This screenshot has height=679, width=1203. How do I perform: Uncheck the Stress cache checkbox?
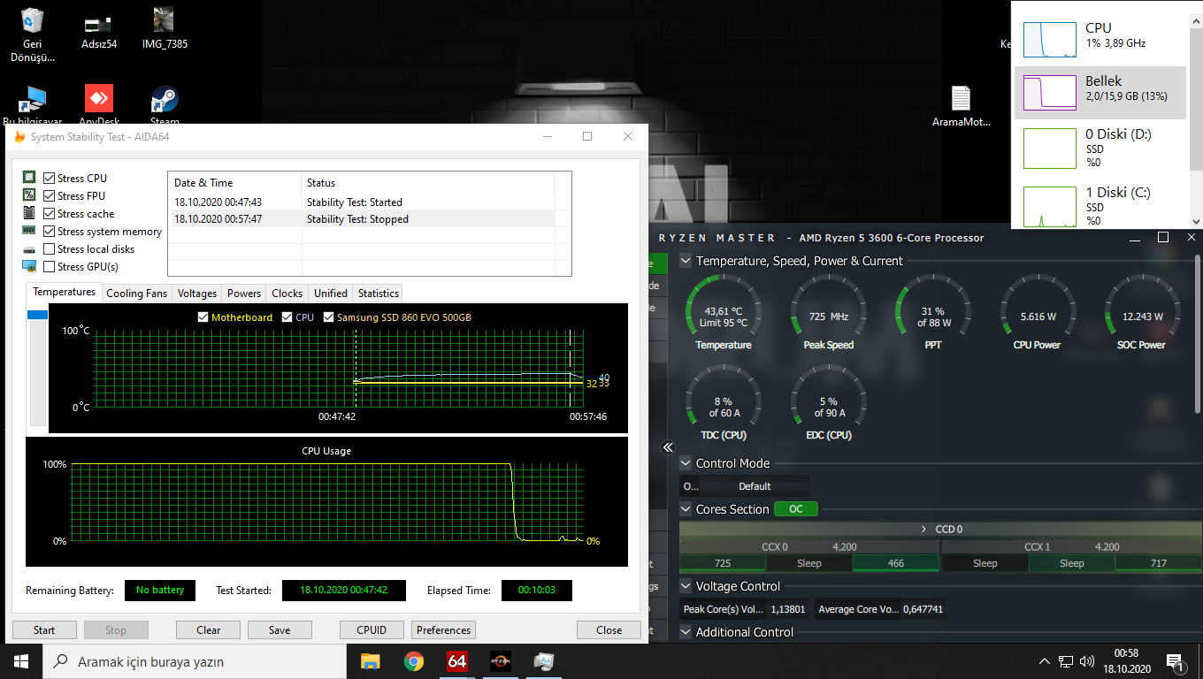(49, 213)
